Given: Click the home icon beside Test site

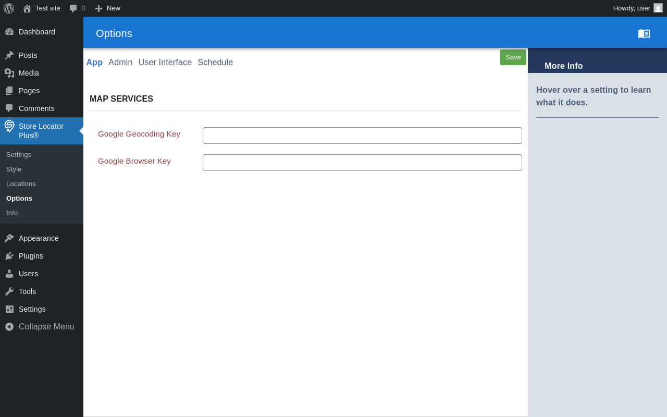Looking at the screenshot, I should 27,8.
